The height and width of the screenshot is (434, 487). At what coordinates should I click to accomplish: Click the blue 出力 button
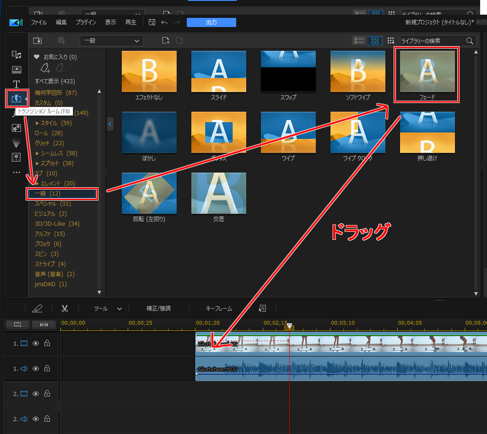(211, 22)
